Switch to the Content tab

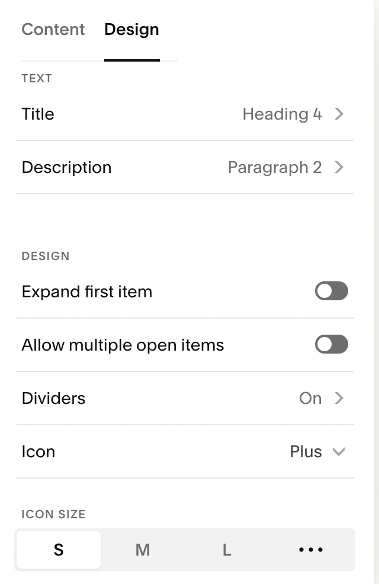click(x=53, y=30)
